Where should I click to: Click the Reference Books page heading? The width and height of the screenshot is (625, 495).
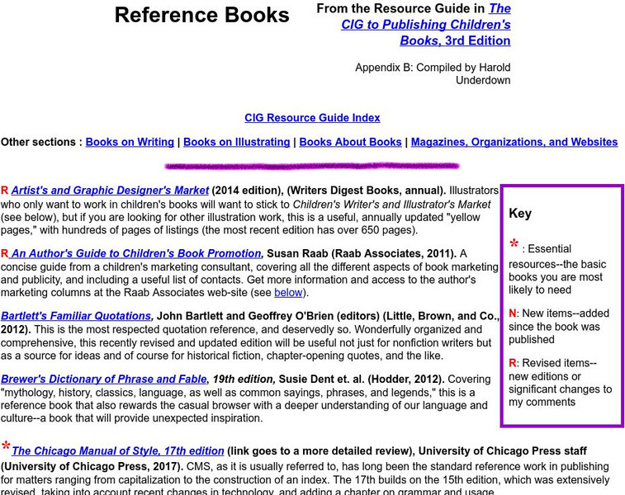tap(202, 15)
